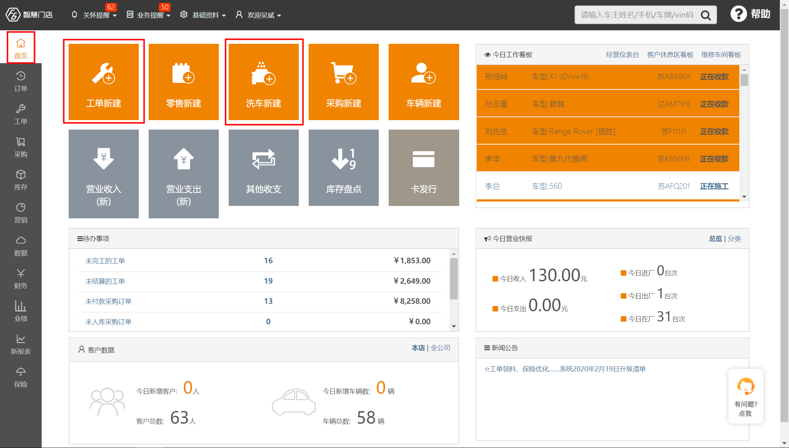Open the 财务 finance sidebar item

tap(21, 279)
